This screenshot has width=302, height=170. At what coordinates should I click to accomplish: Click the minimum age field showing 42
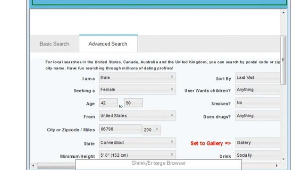pos(108,103)
